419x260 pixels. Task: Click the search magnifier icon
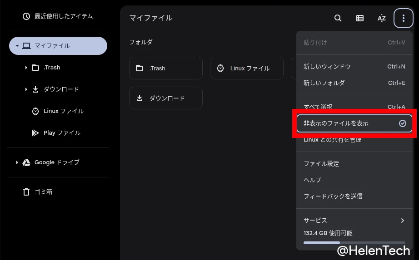coord(338,18)
